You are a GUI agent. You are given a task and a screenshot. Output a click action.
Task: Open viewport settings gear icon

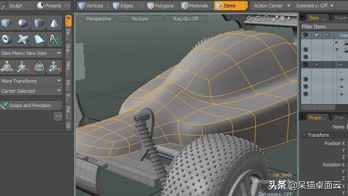(x=282, y=18)
